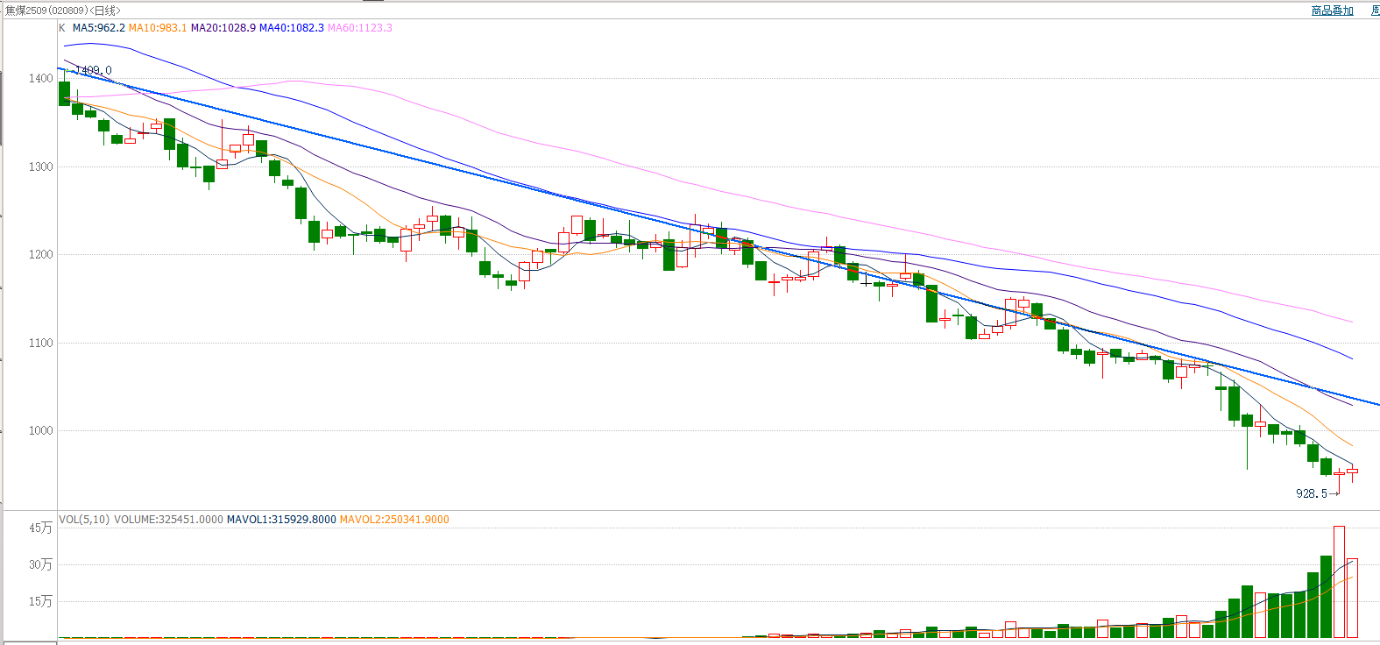Click the last hollow volume bar
This screenshot has height=645, width=1380.
point(1352,598)
